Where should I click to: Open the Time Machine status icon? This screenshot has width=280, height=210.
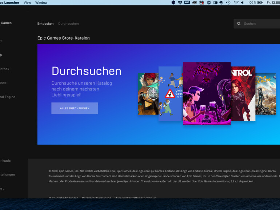pyautogui.click(x=228, y=3)
